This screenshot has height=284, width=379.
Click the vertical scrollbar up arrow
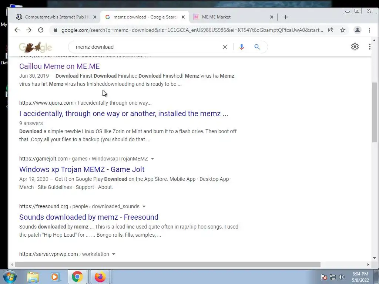click(x=374, y=40)
